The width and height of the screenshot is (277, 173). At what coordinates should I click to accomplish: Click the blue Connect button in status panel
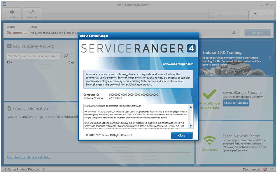coord(257,33)
